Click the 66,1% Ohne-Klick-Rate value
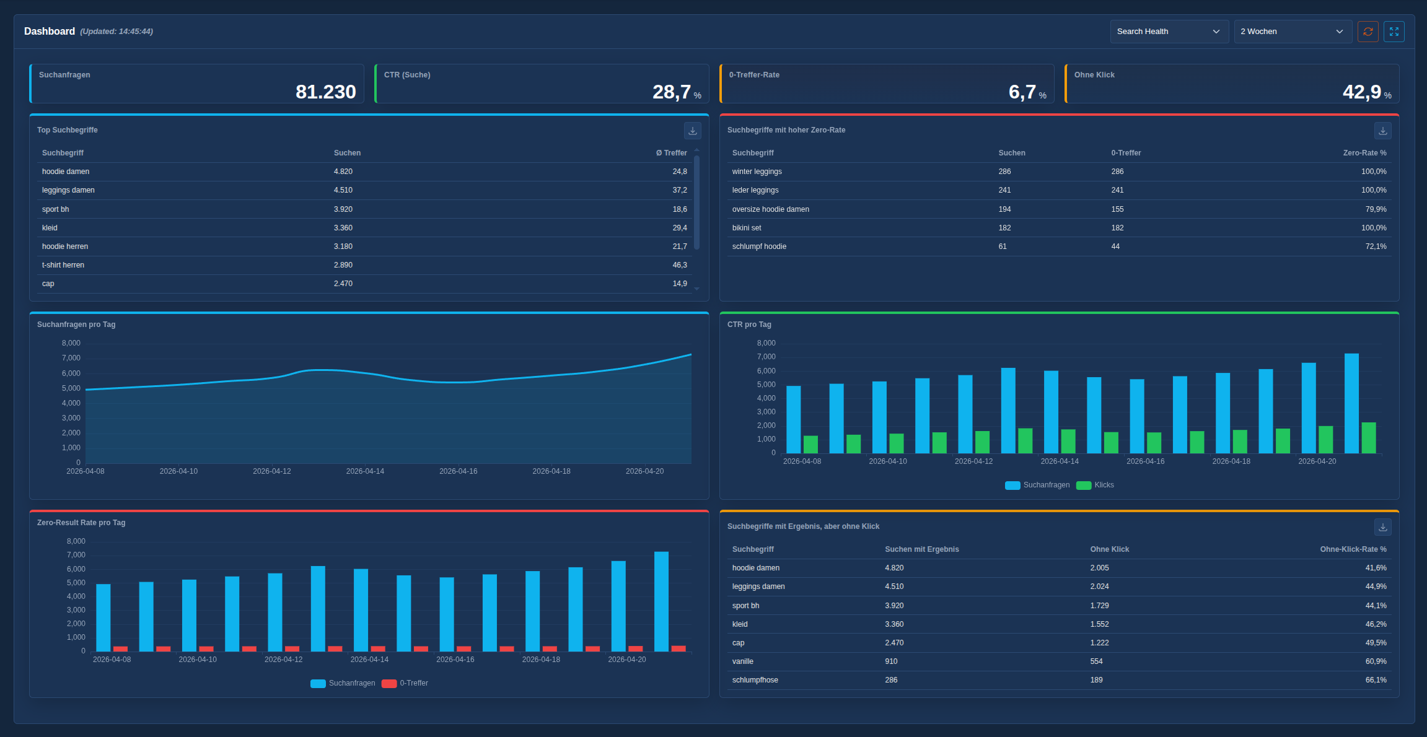The width and height of the screenshot is (1427, 737). (x=1376, y=680)
